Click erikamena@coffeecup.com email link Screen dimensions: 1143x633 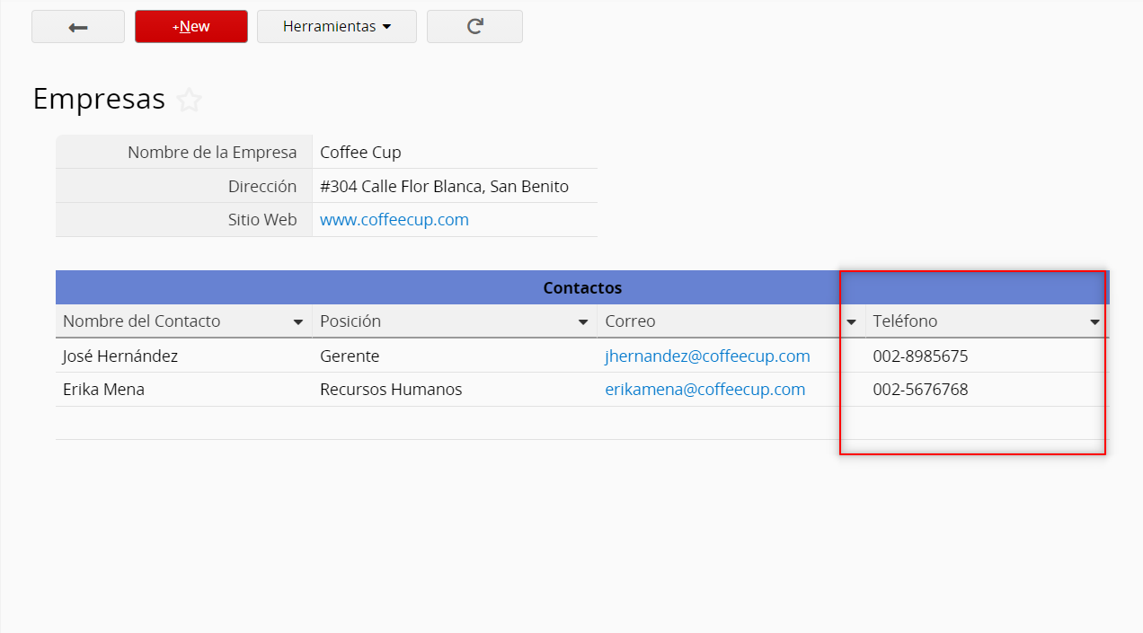pyautogui.click(x=704, y=390)
